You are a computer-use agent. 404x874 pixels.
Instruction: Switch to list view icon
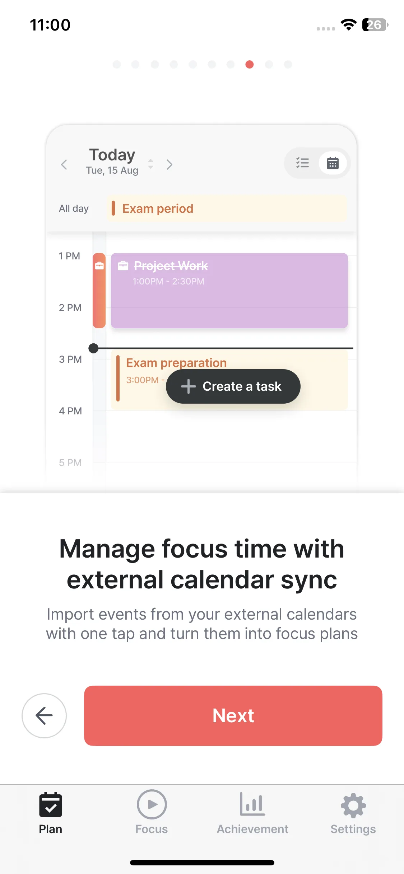point(302,163)
